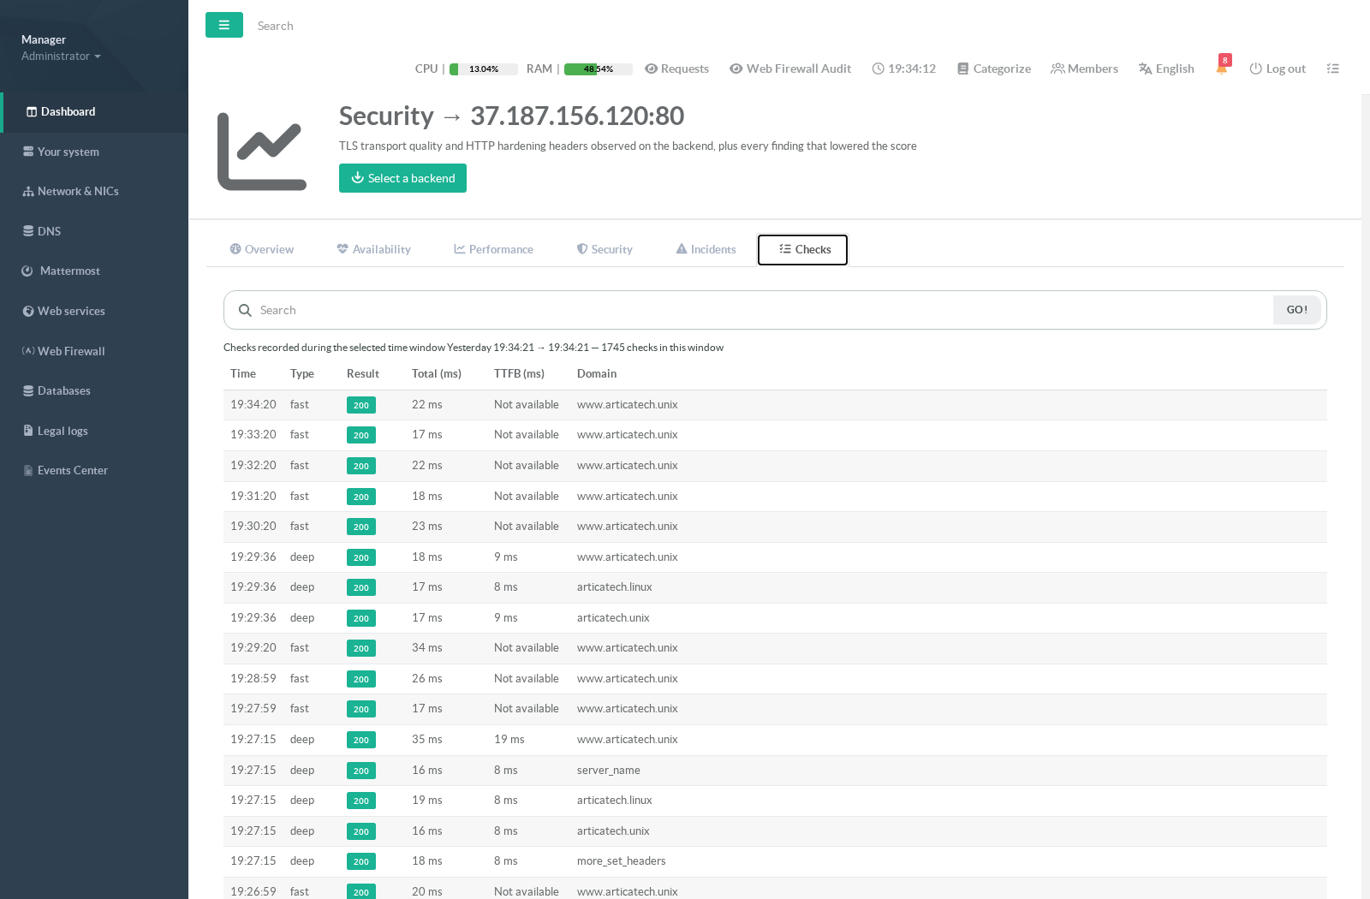Switch to the Performance tab
1370x899 pixels.
[x=493, y=249]
